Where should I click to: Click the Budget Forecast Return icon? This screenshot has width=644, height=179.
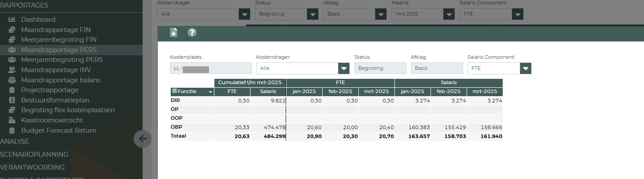[x=12, y=130]
